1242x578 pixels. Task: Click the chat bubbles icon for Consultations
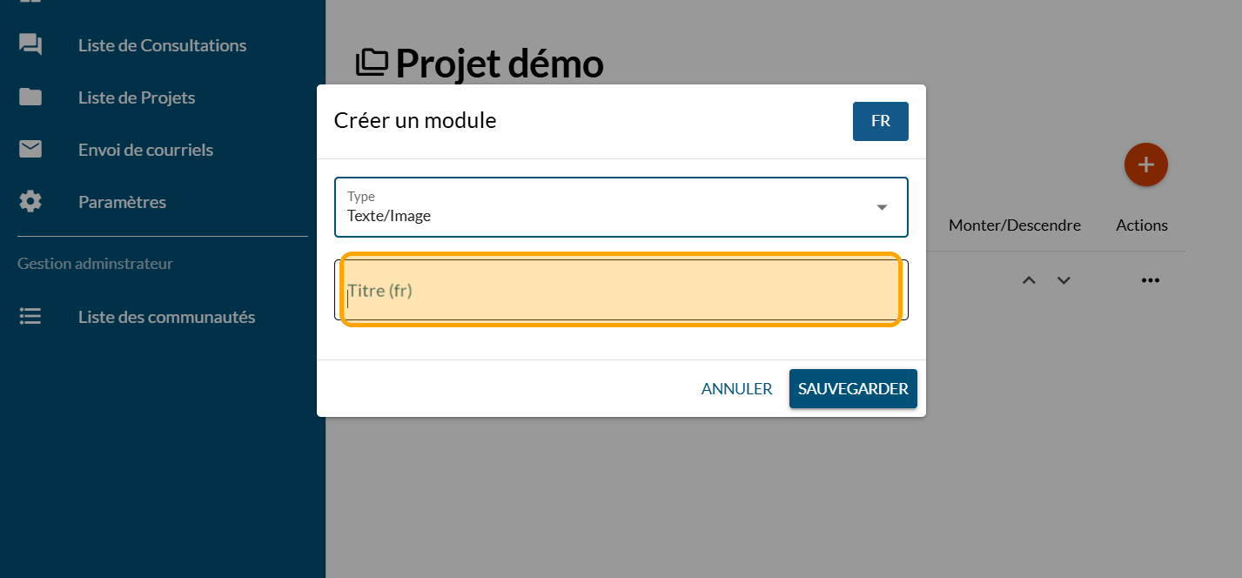pos(30,45)
